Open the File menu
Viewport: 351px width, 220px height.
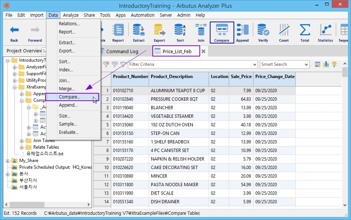tap(9, 15)
